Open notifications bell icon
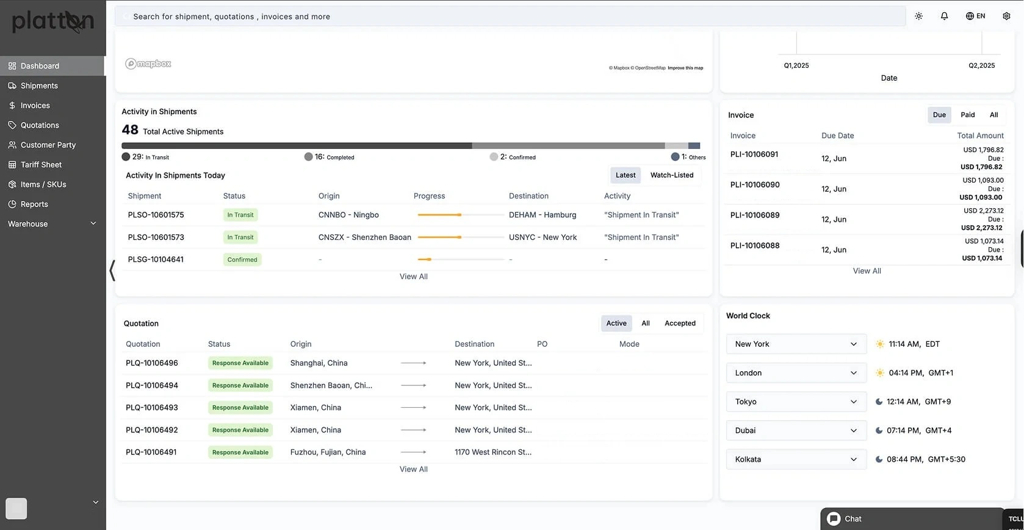Image resolution: width=1024 pixels, height=530 pixels. pyautogui.click(x=944, y=16)
